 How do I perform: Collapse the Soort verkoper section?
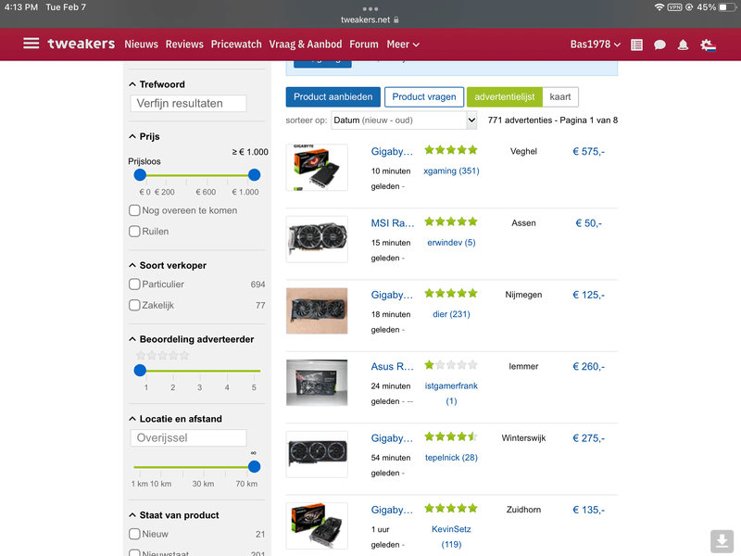pos(168,265)
